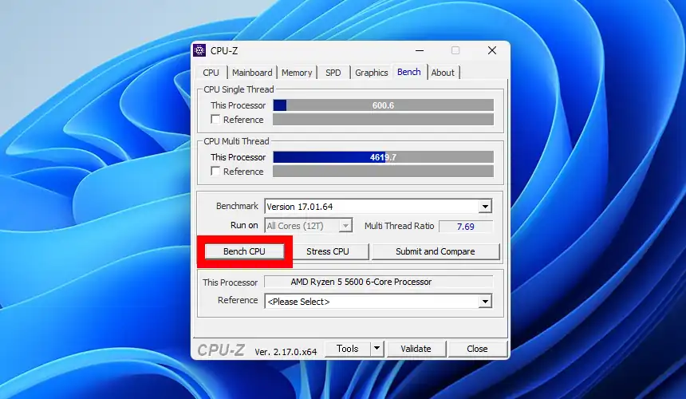Click the Tools button

(x=348, y=349)
